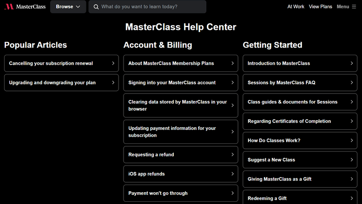This screenshot has height=204, width=362.
Task: Click arrow beside Suggest a New Class
Action: pos(352,160)
